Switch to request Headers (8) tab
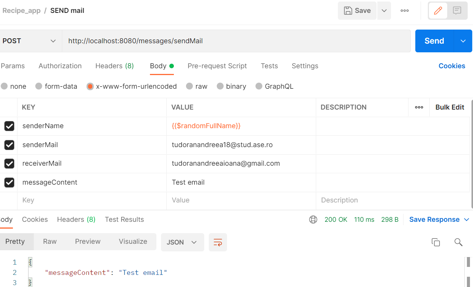 tap(115, 66)
